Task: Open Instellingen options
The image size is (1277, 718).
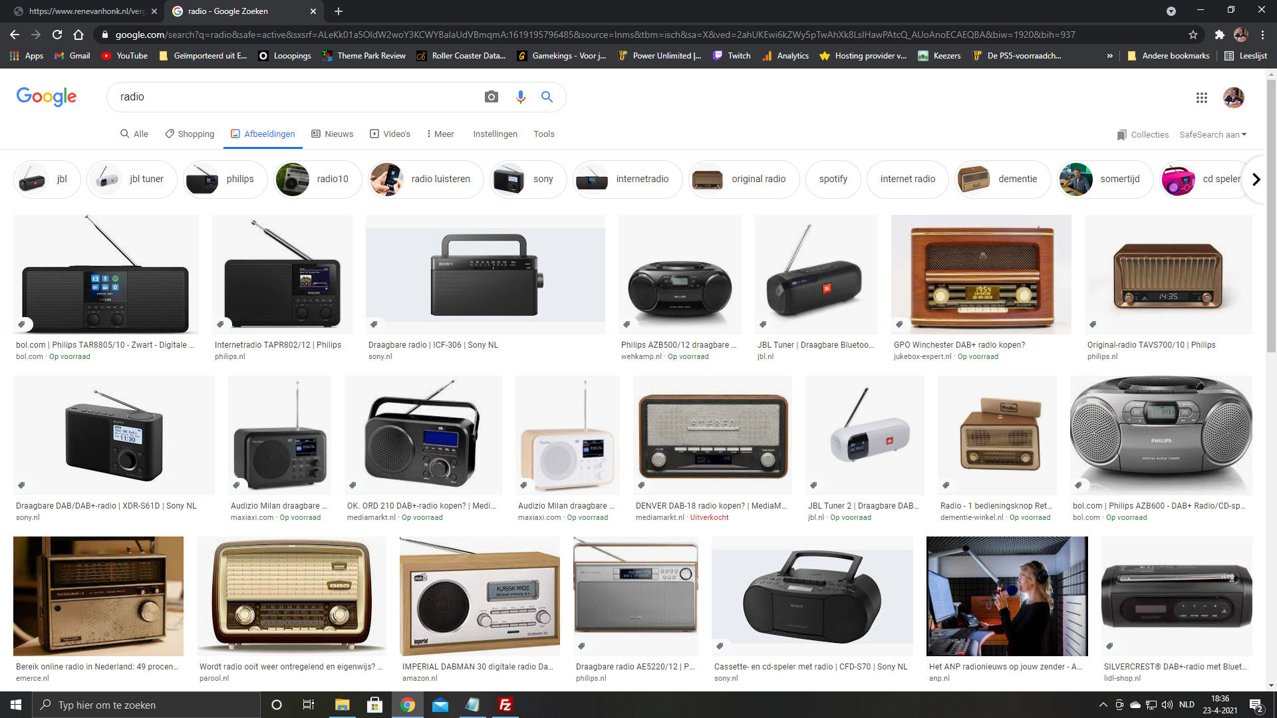Action: [x=495, y=134]
